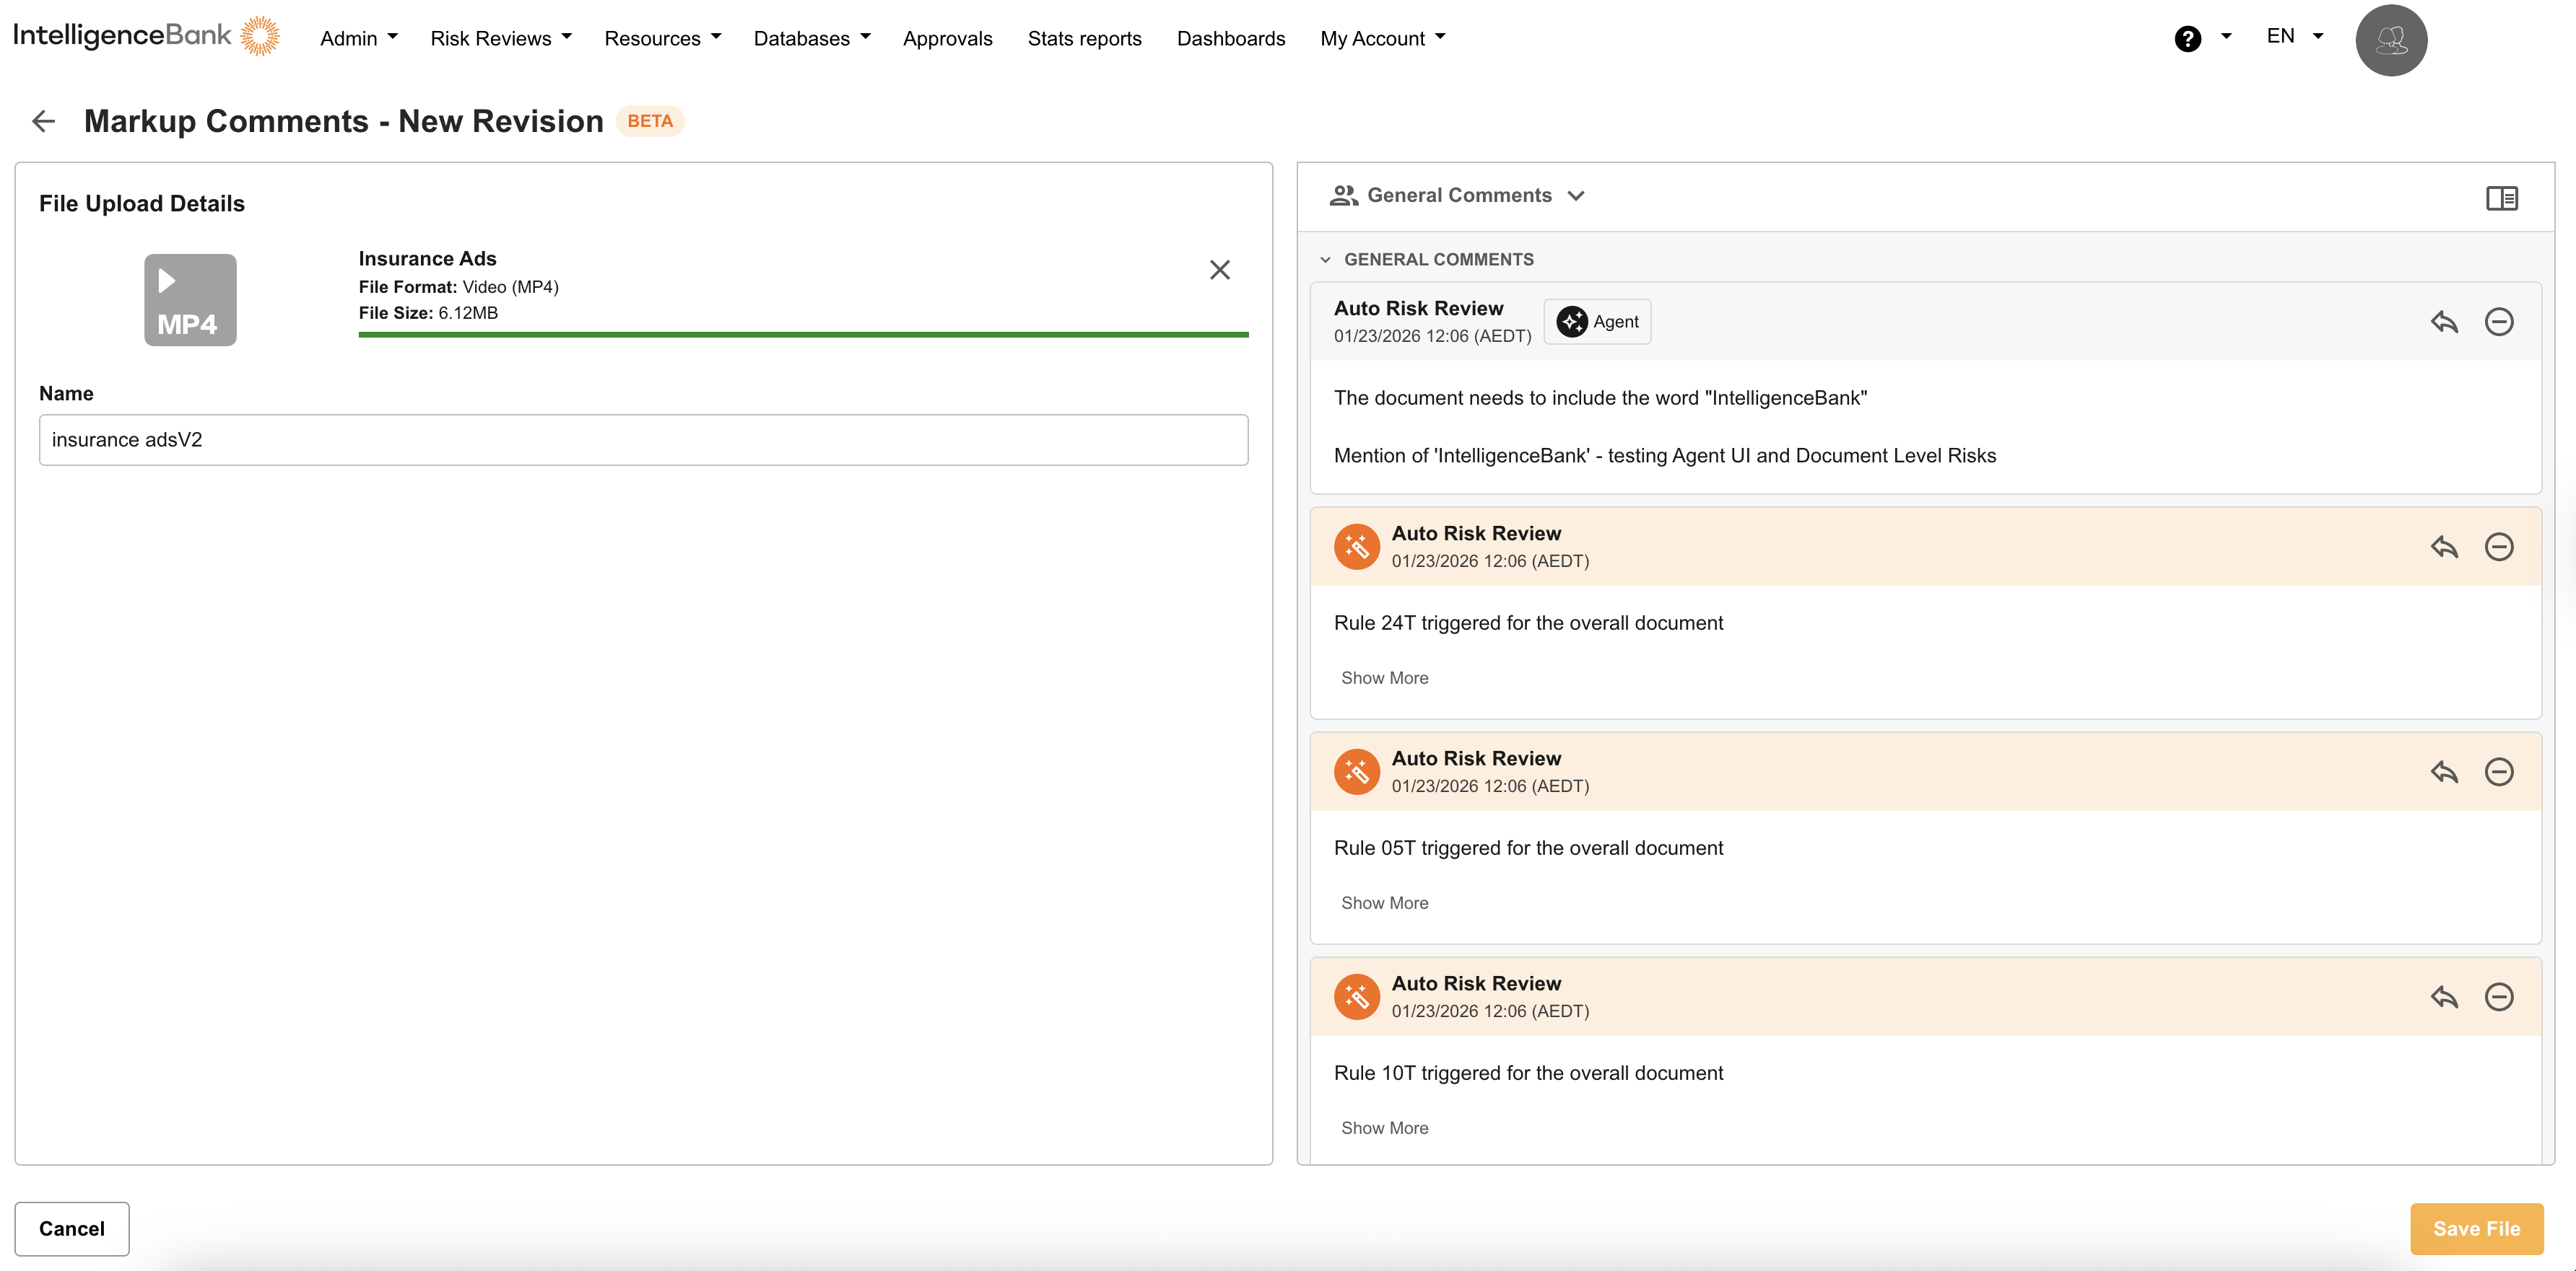Click the MP4 file thumbnail icon
The image size is (2576, 1271).
click(x=190, y=300)
